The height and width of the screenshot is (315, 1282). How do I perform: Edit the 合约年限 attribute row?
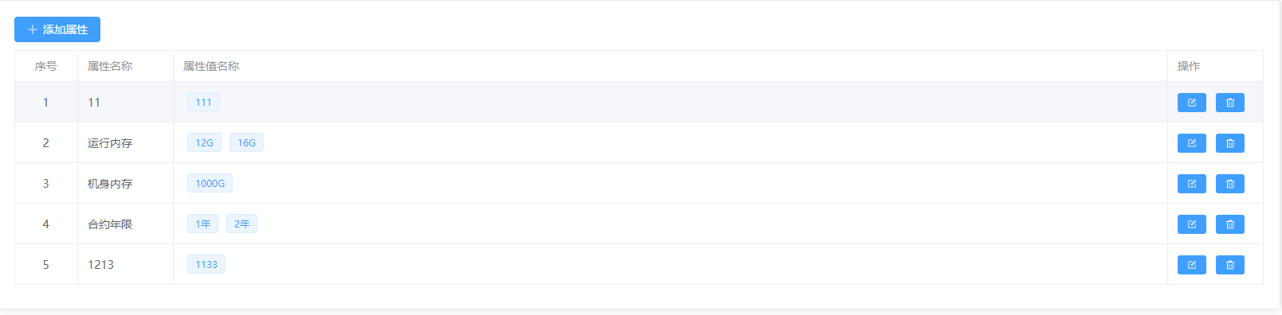click(x=1191, y=224)
